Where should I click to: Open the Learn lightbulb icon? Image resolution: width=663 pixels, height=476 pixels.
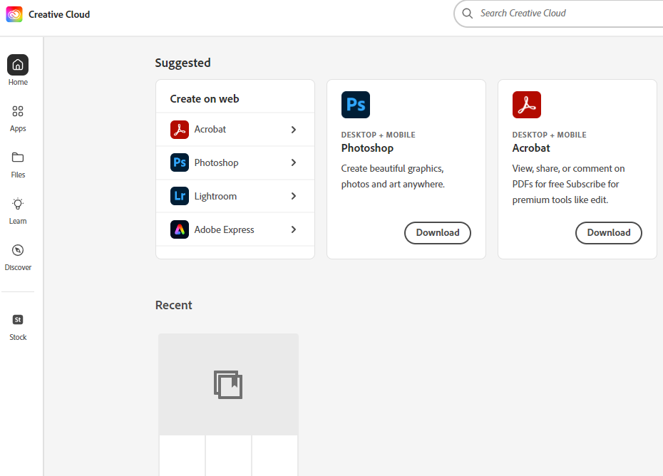pyautogui.click(x=18, y=204)
